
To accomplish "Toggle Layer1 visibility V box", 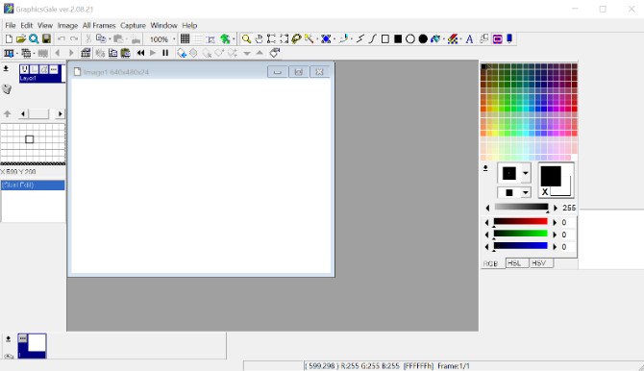I will [x=24, y=69].
